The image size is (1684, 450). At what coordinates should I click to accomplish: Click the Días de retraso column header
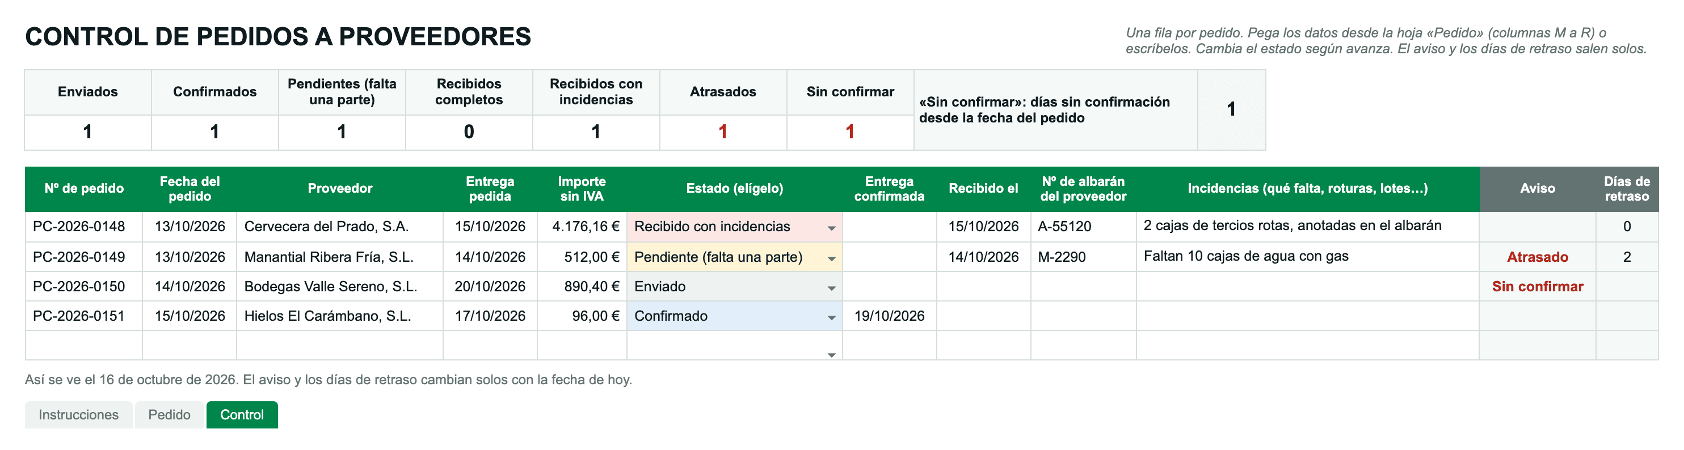(x=1627, y=189)
